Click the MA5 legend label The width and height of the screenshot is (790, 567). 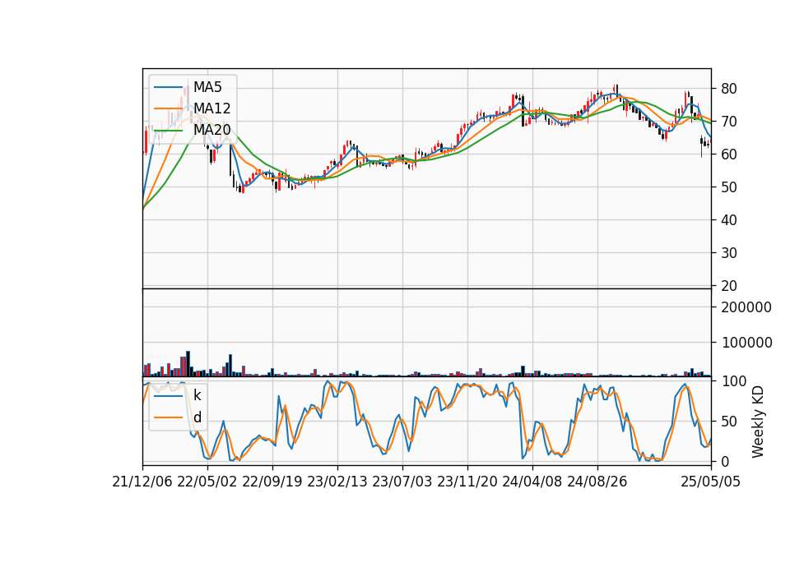207,87
